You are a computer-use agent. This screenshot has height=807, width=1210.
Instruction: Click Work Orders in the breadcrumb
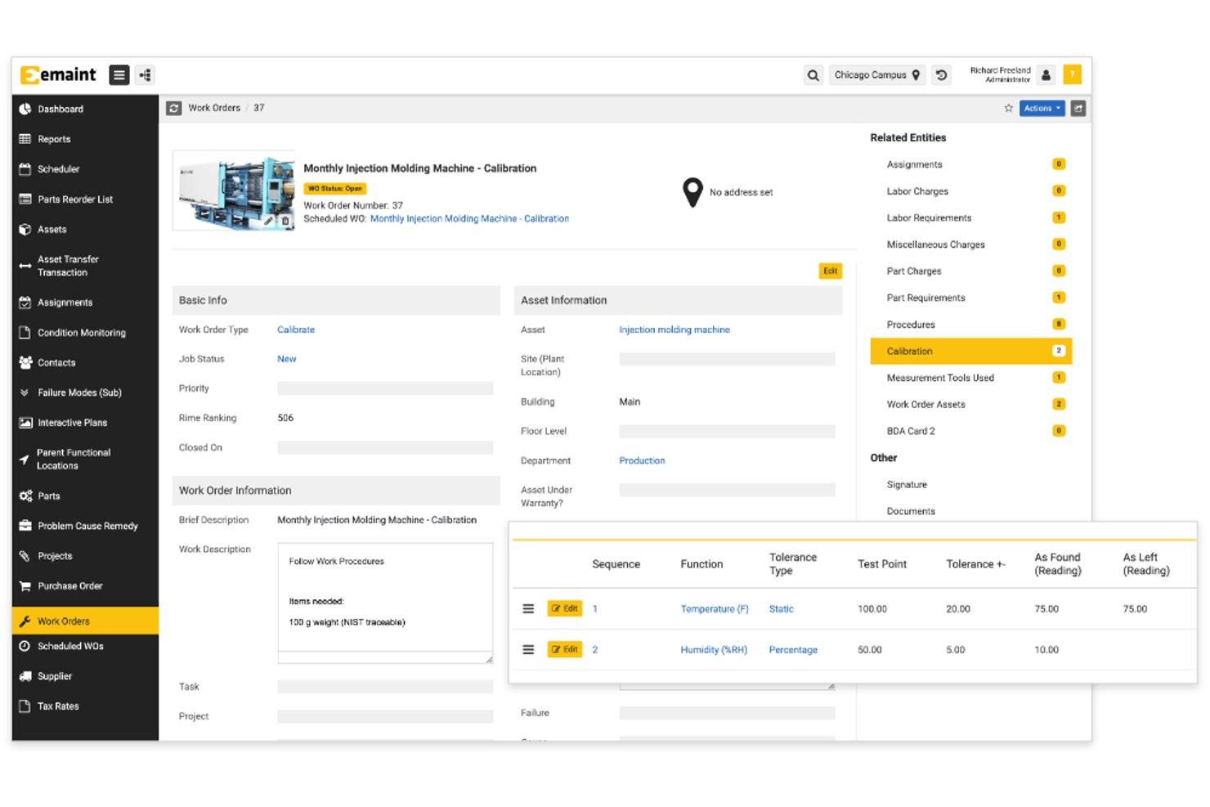(x=214, y=108)
